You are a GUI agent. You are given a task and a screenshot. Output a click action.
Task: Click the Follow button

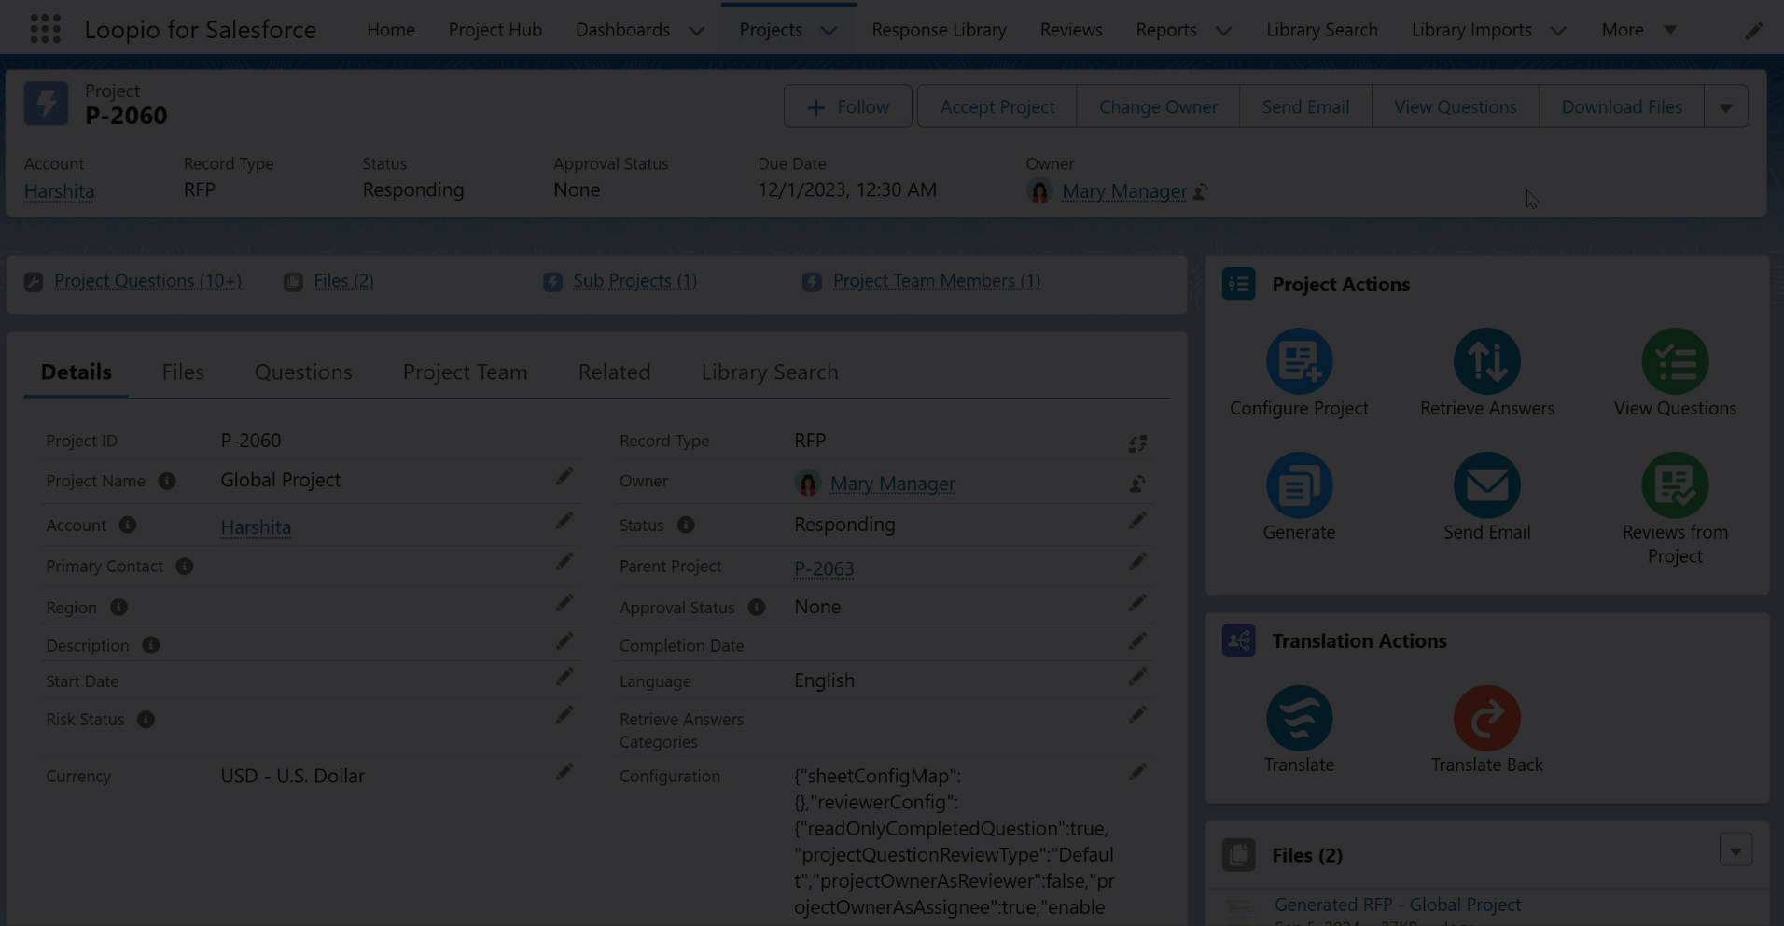(x=847, y=106)
